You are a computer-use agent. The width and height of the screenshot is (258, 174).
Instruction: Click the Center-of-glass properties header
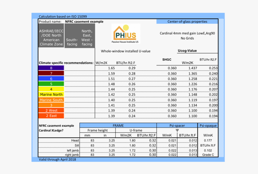pos(187,22)
